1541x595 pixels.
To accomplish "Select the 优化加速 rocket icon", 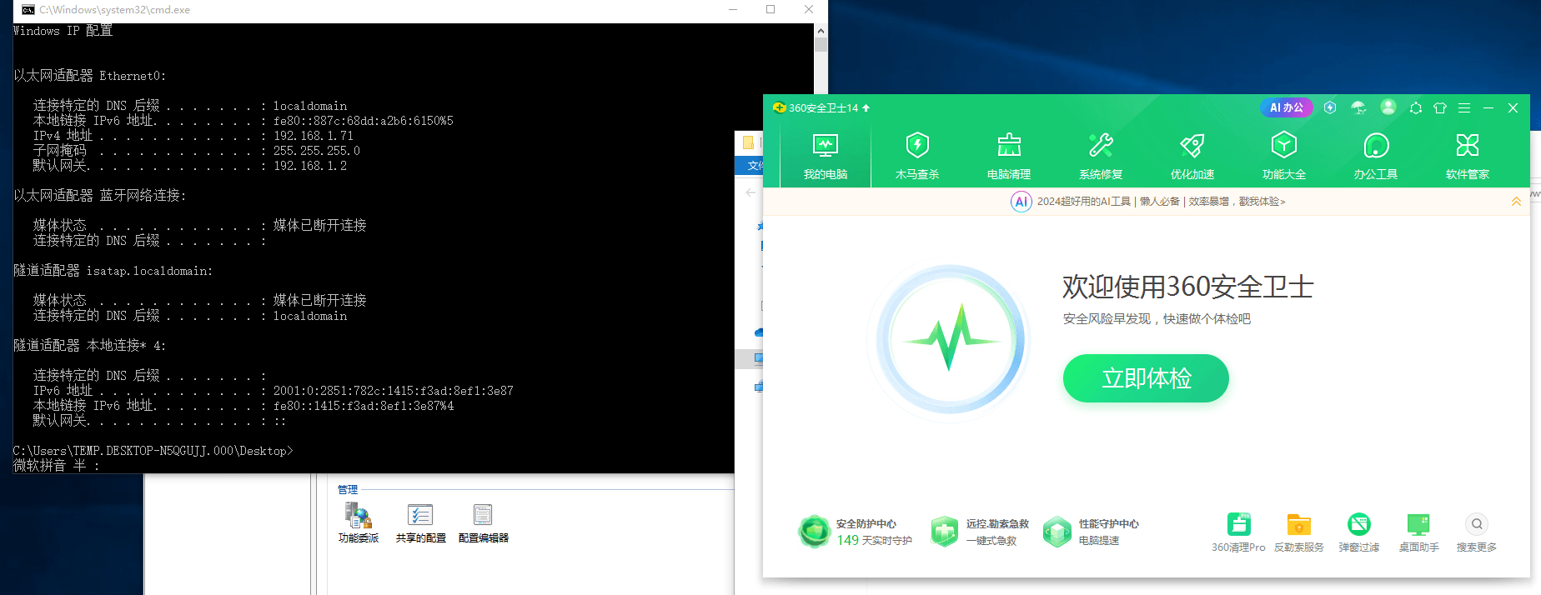I will (x=1192, y=155).
